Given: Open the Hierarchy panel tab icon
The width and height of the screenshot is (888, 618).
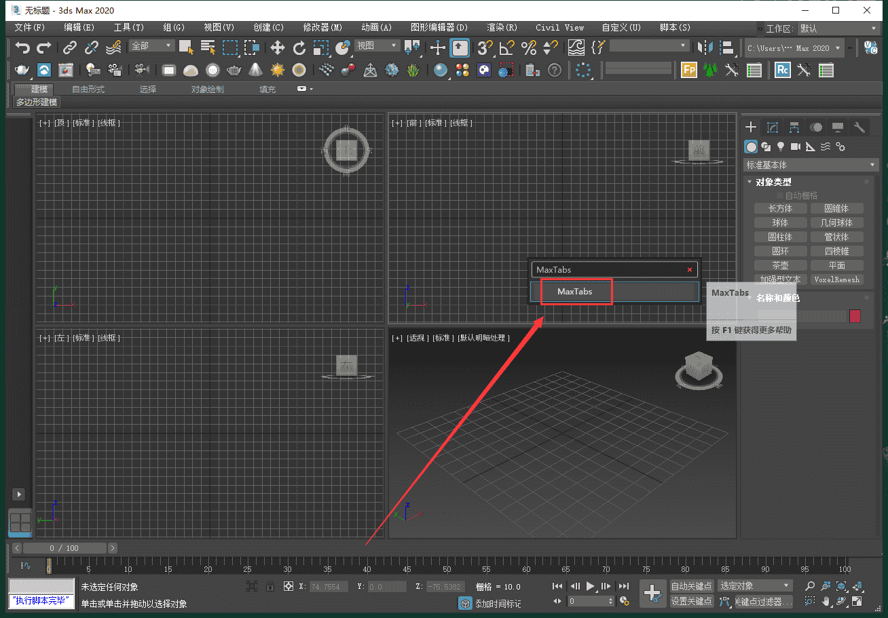Looking at the screenshot, I should pos(794,128).
